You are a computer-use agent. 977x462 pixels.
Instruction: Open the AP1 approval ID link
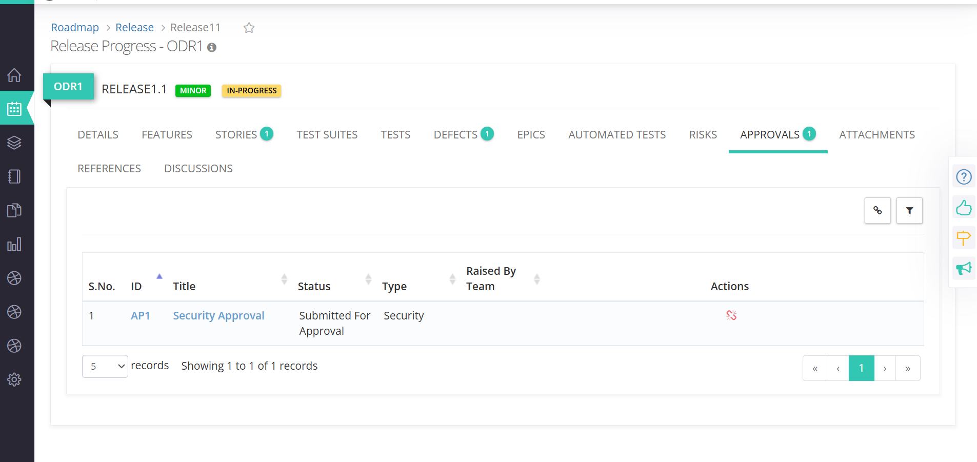(140, 315)
